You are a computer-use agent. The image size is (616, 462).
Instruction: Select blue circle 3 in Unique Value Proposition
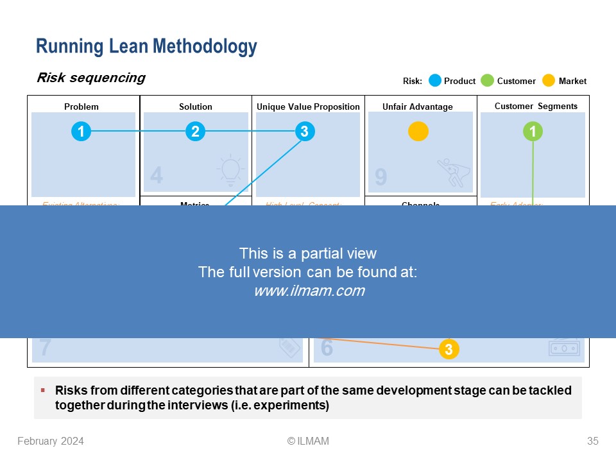point(304,132)
